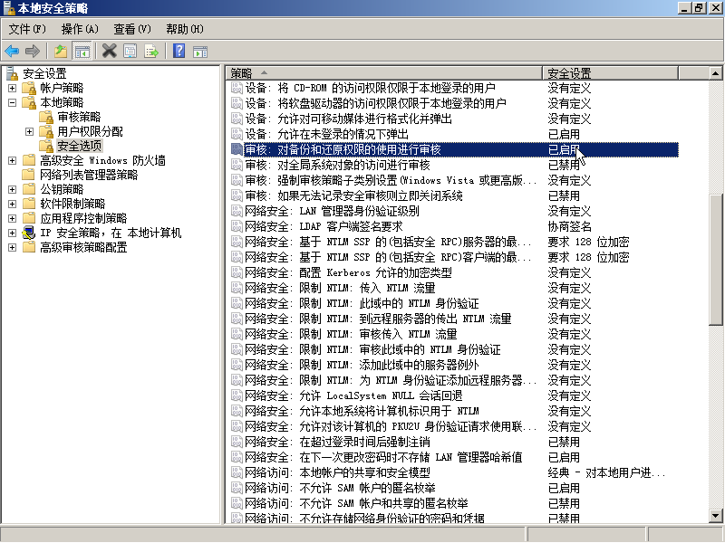The height and width of the screenshot is (543, 725).
Task: Click the 审核策略 folder icon in tree
Action: pos(46,117)
